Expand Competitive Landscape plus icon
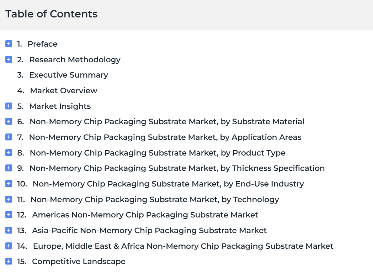 [9, 261]
